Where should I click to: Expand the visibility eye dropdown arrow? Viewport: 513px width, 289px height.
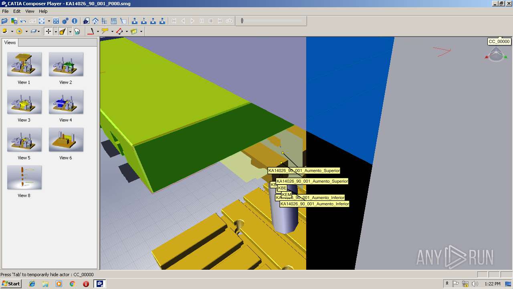point(26,31)
